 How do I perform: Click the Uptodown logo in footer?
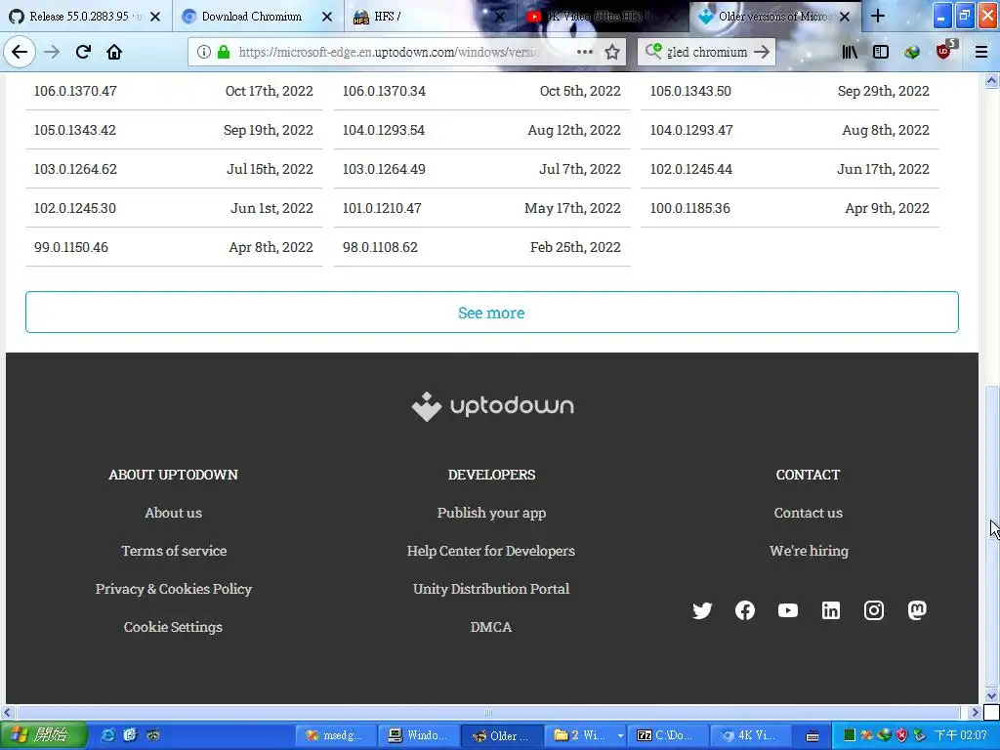pyautogui.click(x=492, y=406)
